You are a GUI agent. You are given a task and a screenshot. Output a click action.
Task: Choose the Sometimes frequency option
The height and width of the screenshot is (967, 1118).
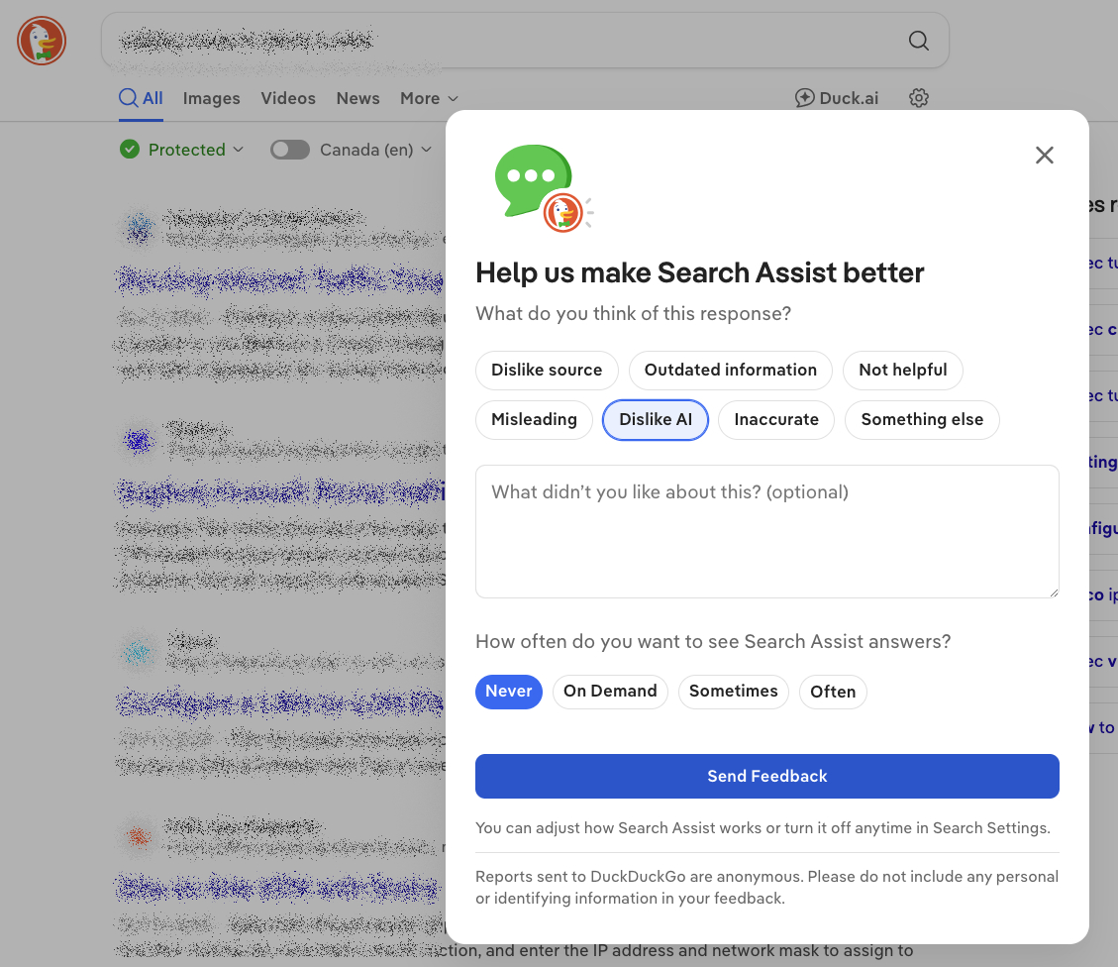[x=734, y=692]
